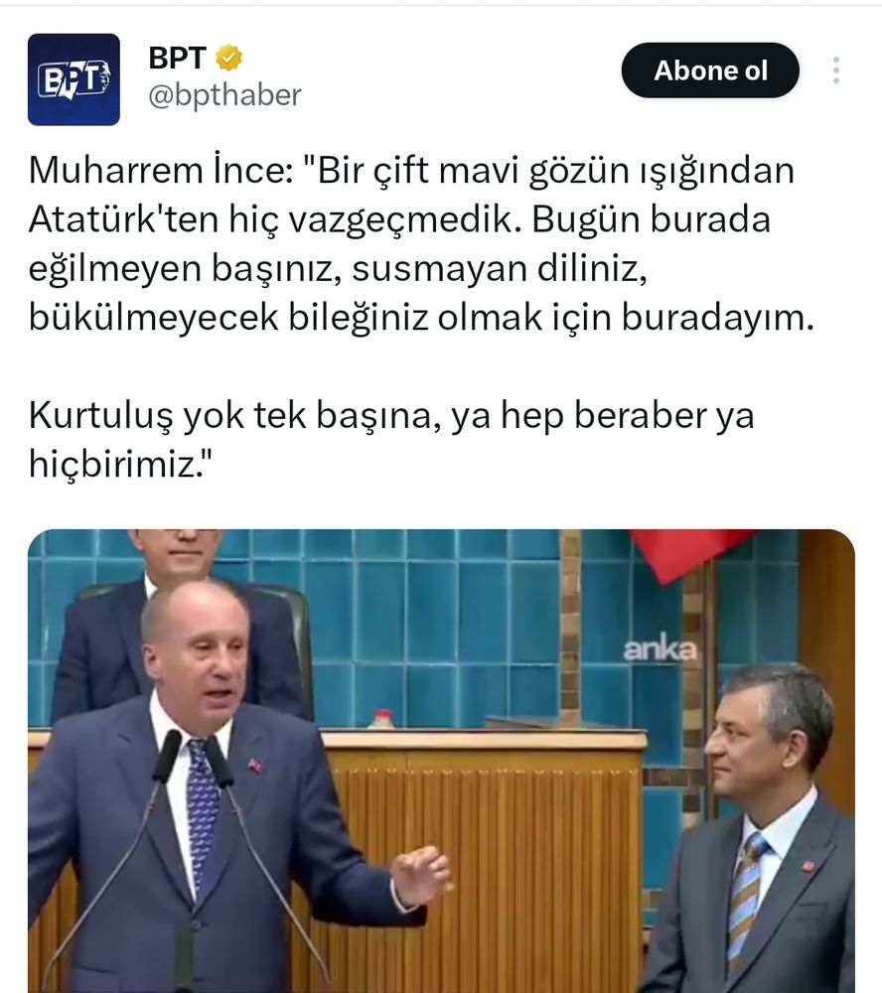Click the anka watermark in the video

pyautogui.click(x=660, y=648)
